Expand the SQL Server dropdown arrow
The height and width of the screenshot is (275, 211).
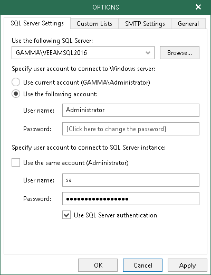point(148,53)
